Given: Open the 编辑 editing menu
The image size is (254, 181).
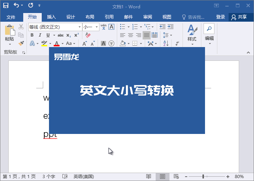Looking at the screenshot, I should tap(209, 34).
